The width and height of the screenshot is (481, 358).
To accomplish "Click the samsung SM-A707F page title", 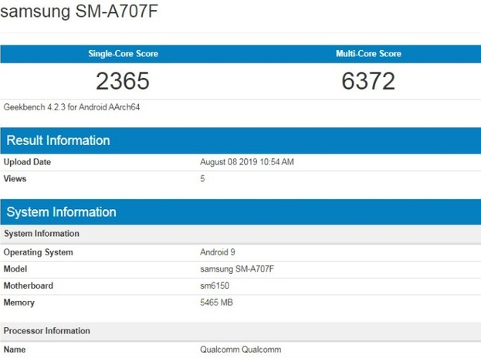I will click(x=80, y=11).
